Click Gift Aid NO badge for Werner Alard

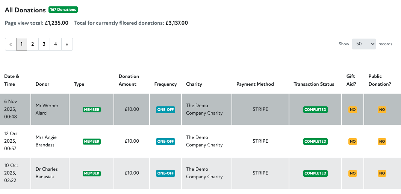pos(353,110)
